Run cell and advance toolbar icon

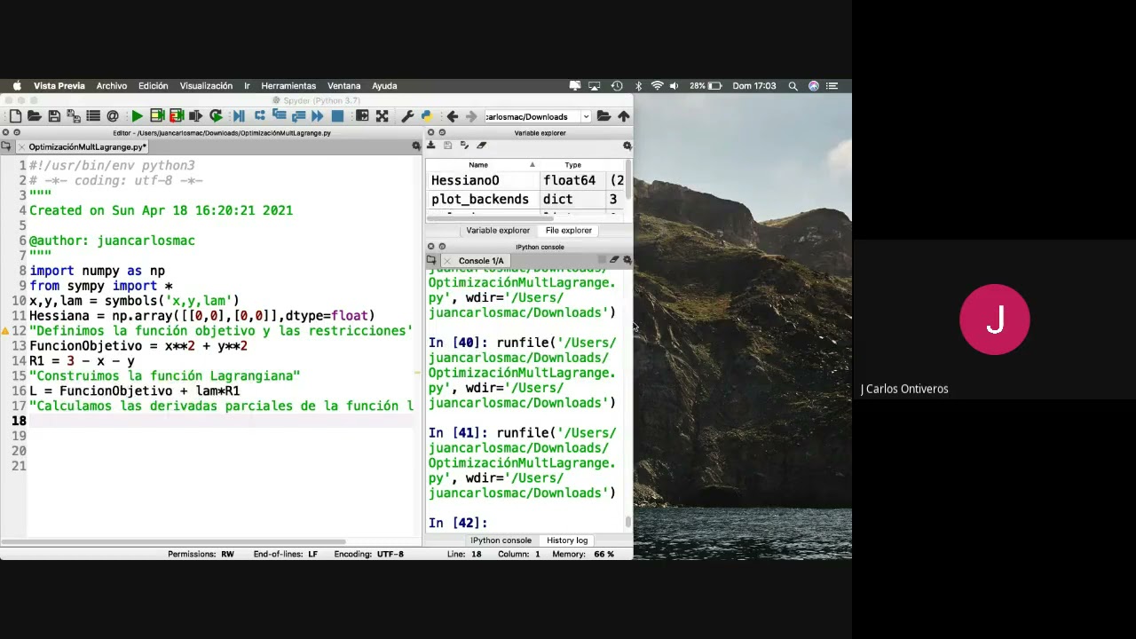coord(177,116)
